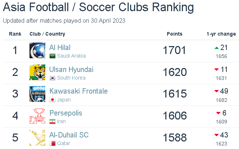Click the Kawasaki Frontale club crest
Screen dimensions: 239x149
(x=37, y=94)
